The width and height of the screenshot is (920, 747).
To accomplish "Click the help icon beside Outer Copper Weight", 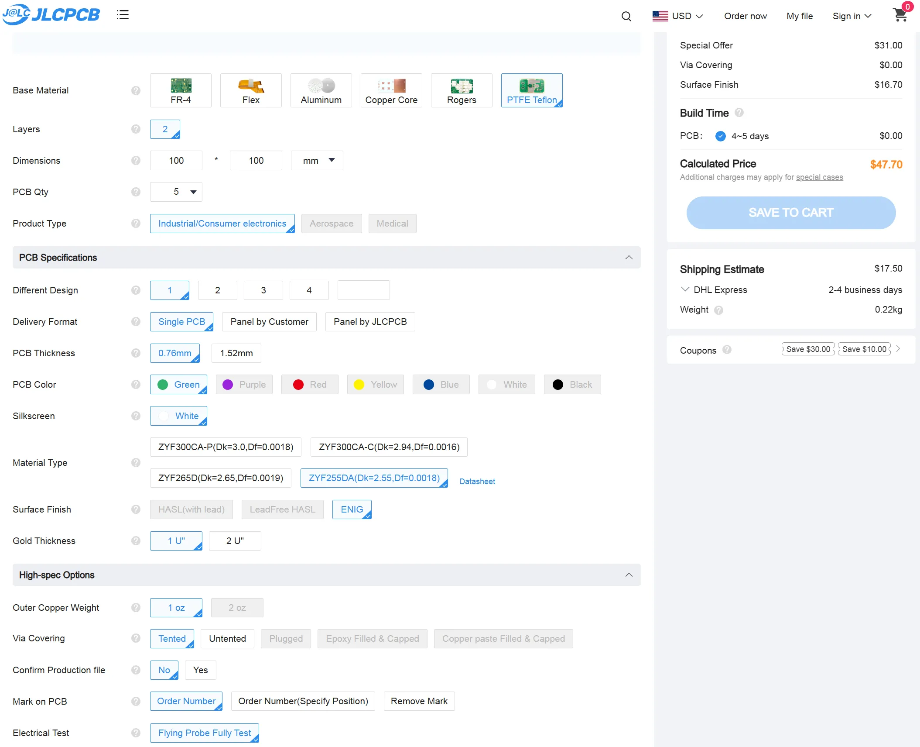I will coord(136,608).
